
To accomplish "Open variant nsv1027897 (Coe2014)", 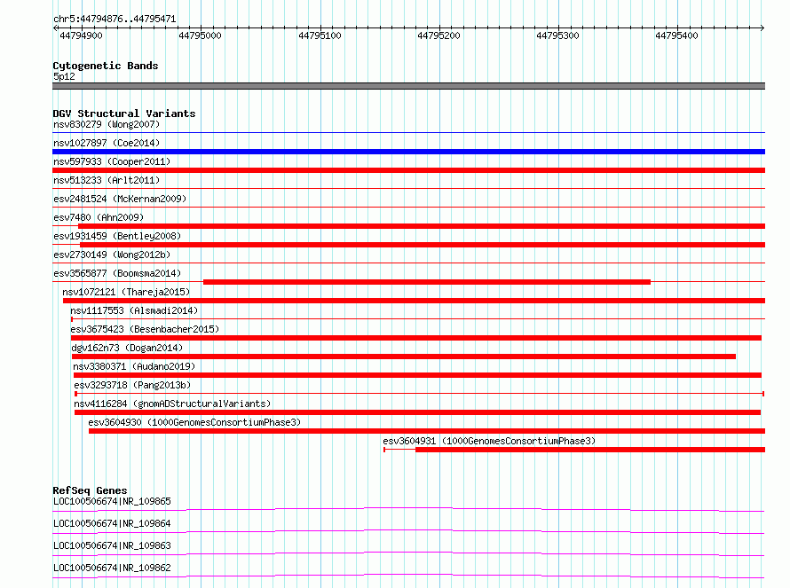I will coord(107,143).
